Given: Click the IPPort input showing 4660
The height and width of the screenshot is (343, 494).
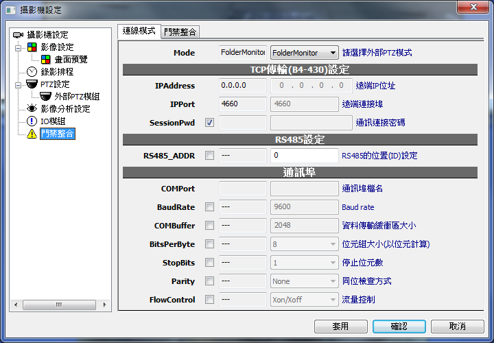Looking at the screenshot, I should [305, 104].
